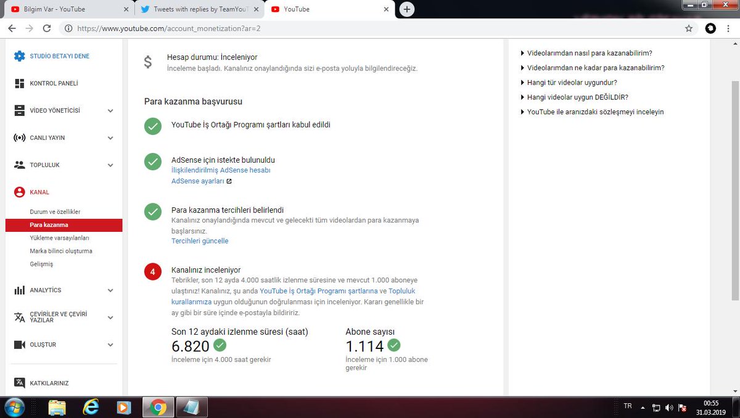Expand 'YouTube ile aranızdaki sözleşmeyi inceleyin'

pyautogui.click(x=592, y=112)
